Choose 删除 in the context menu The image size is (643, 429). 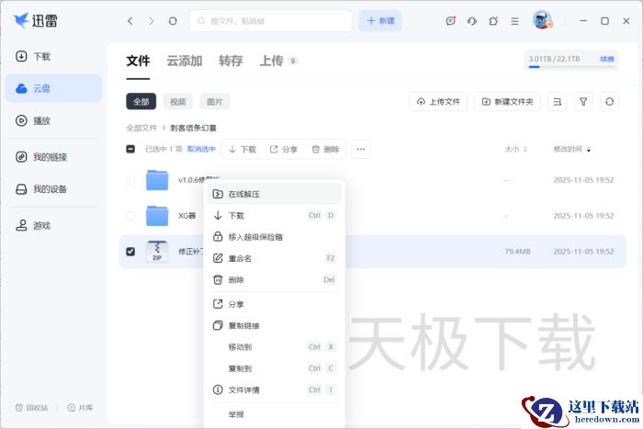pos(275,279)
